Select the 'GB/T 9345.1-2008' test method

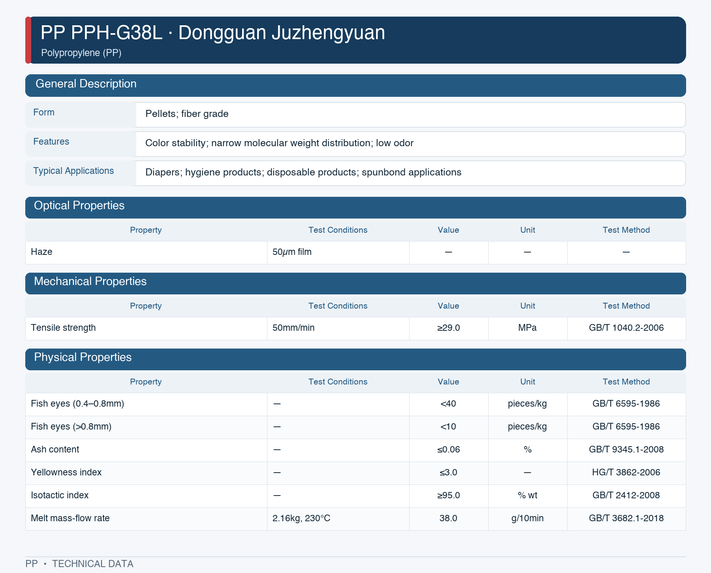[x=626, y=450]
